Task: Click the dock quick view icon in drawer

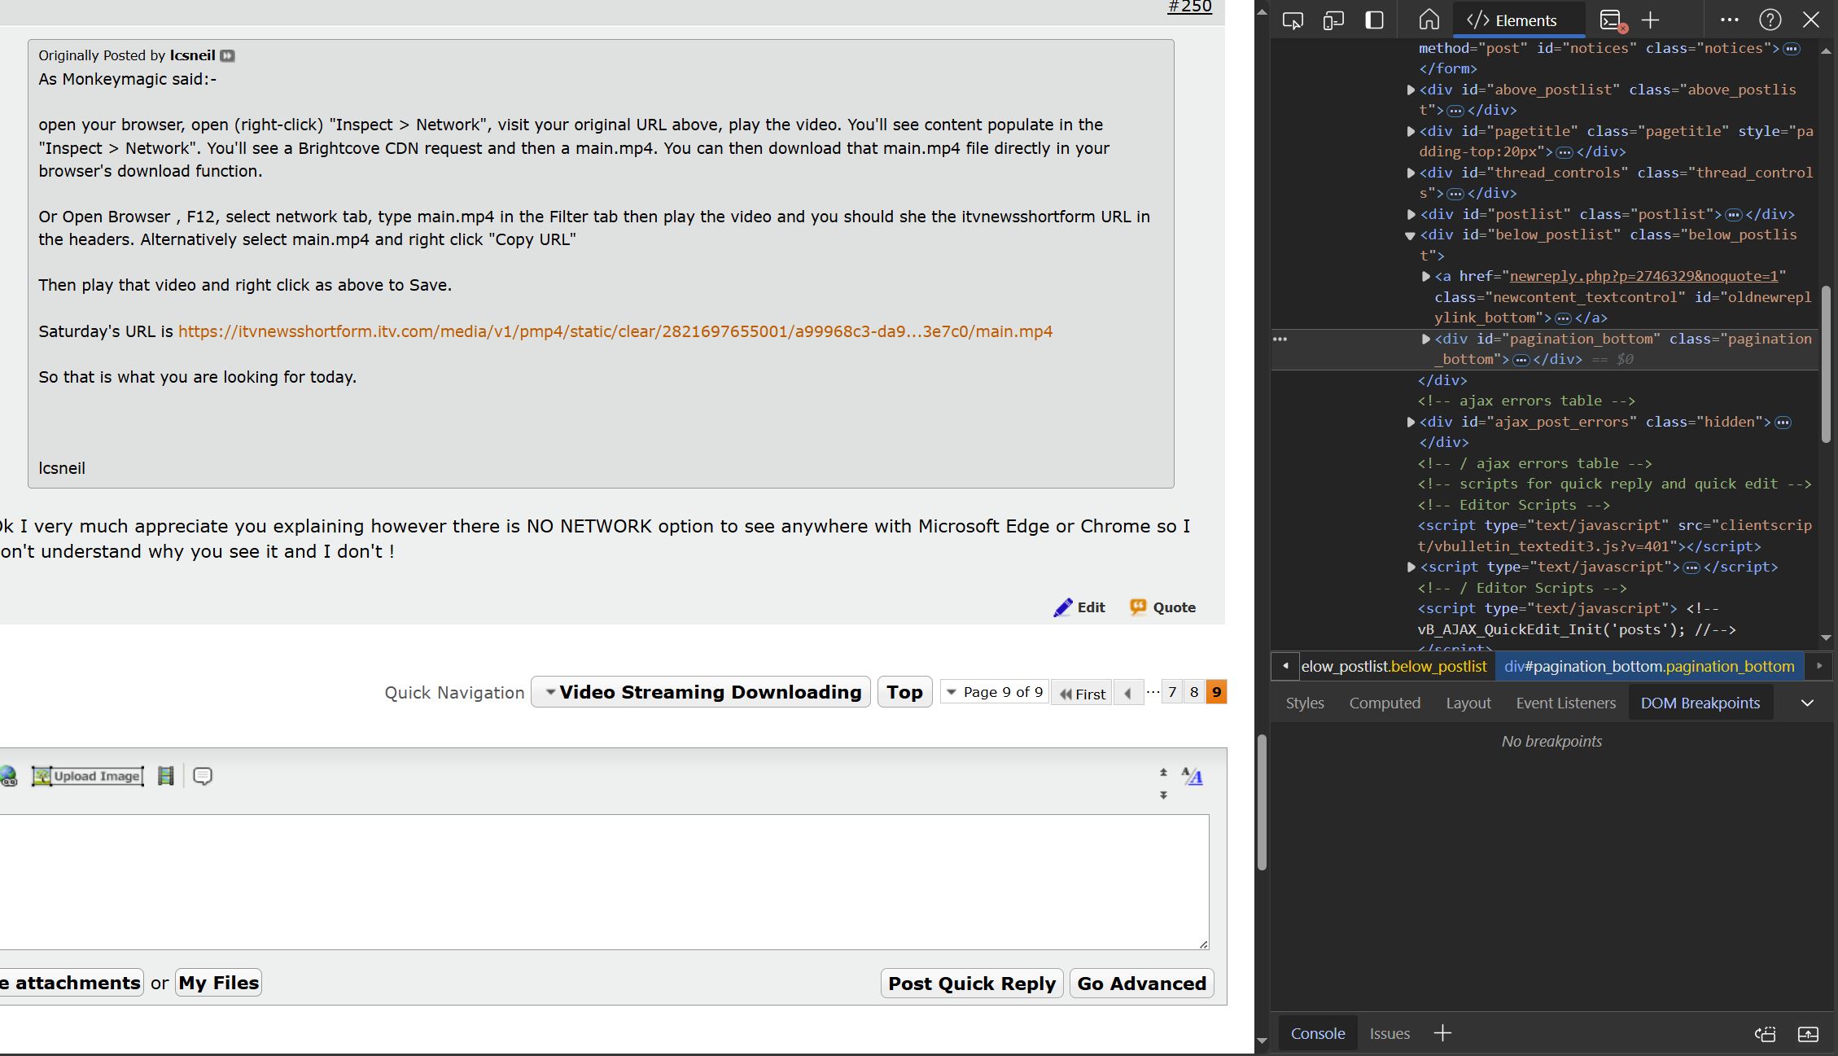Action: coord(1765,1034)
